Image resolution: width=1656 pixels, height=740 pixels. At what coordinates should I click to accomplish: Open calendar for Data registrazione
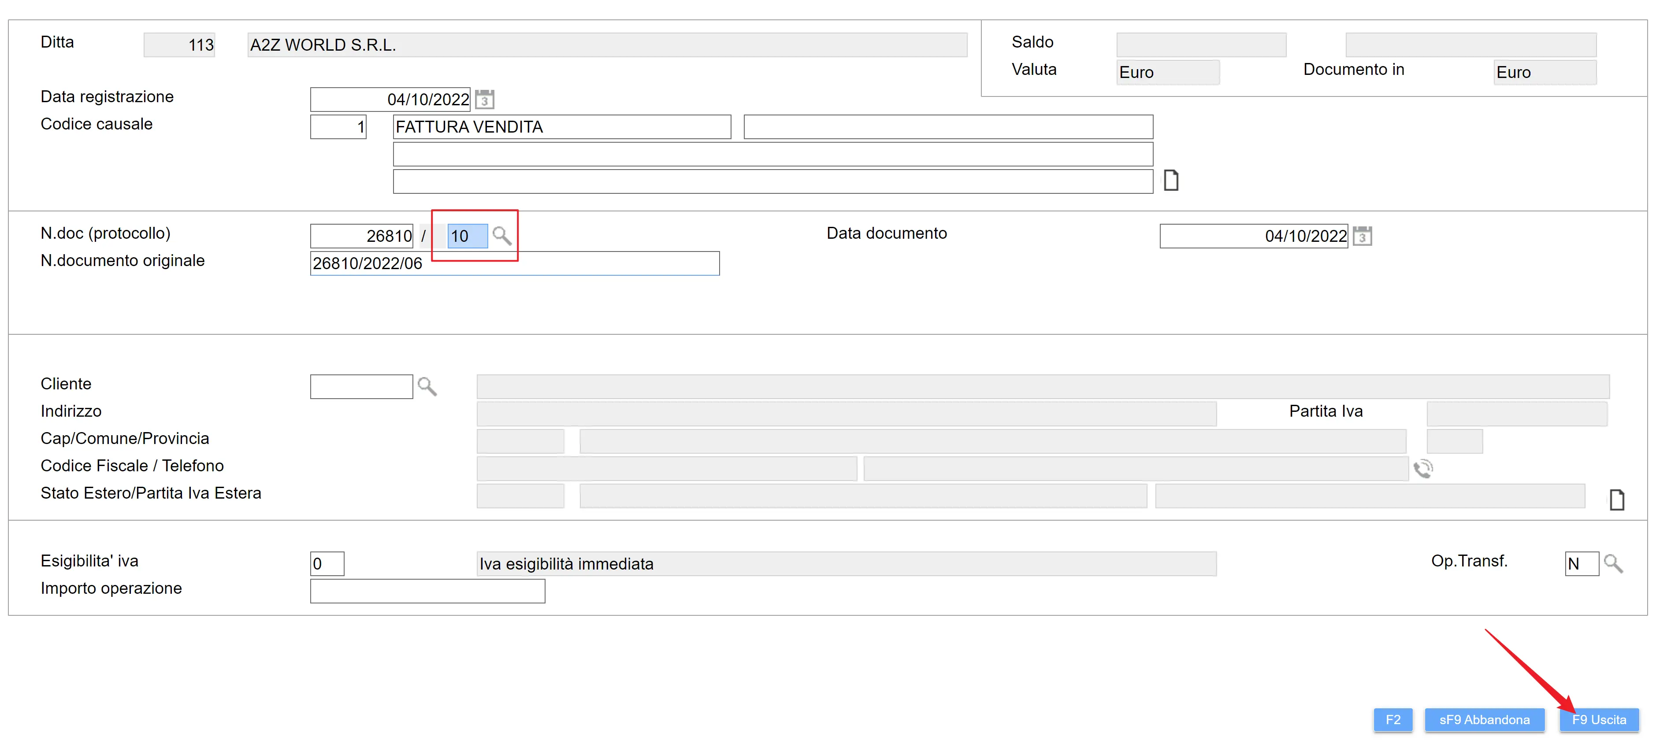pyautogui.click(x=484, y=100)
